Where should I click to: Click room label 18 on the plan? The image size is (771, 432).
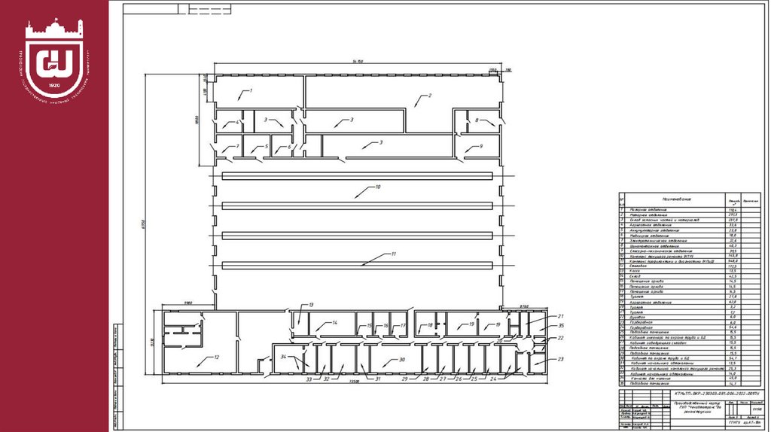430,325
